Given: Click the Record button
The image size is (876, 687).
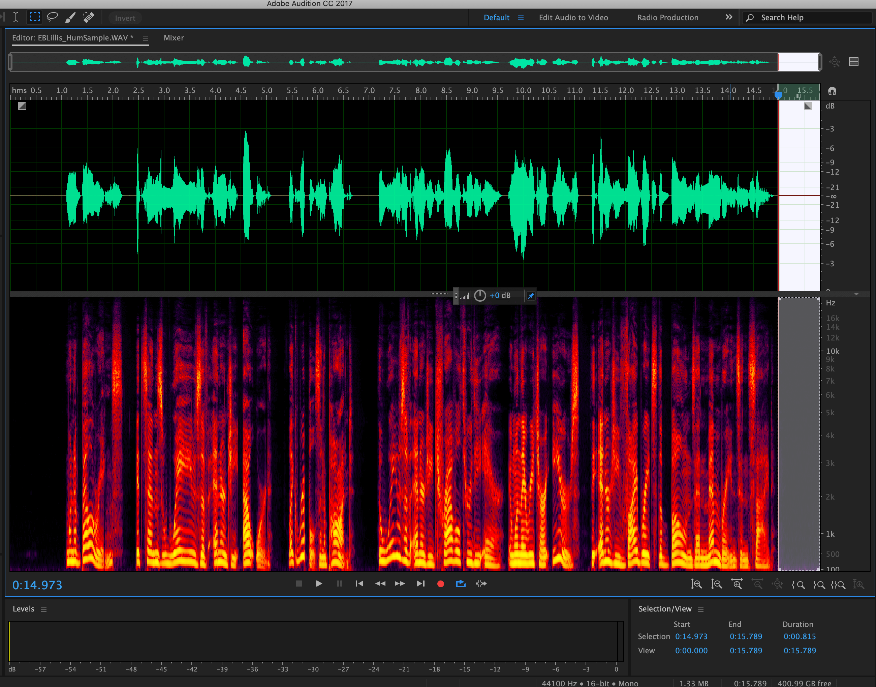Looking at the screenshot, I should pyautogui.click(x=440, y=584).
